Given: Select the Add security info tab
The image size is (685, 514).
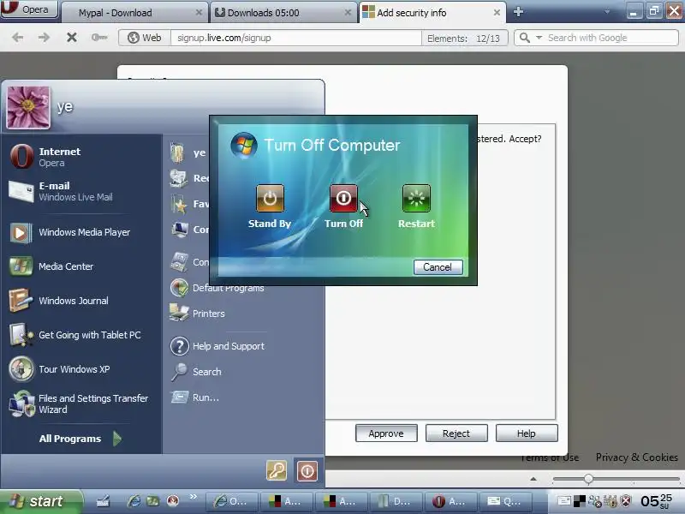Looking at the screenshot, I should (432, 13).
